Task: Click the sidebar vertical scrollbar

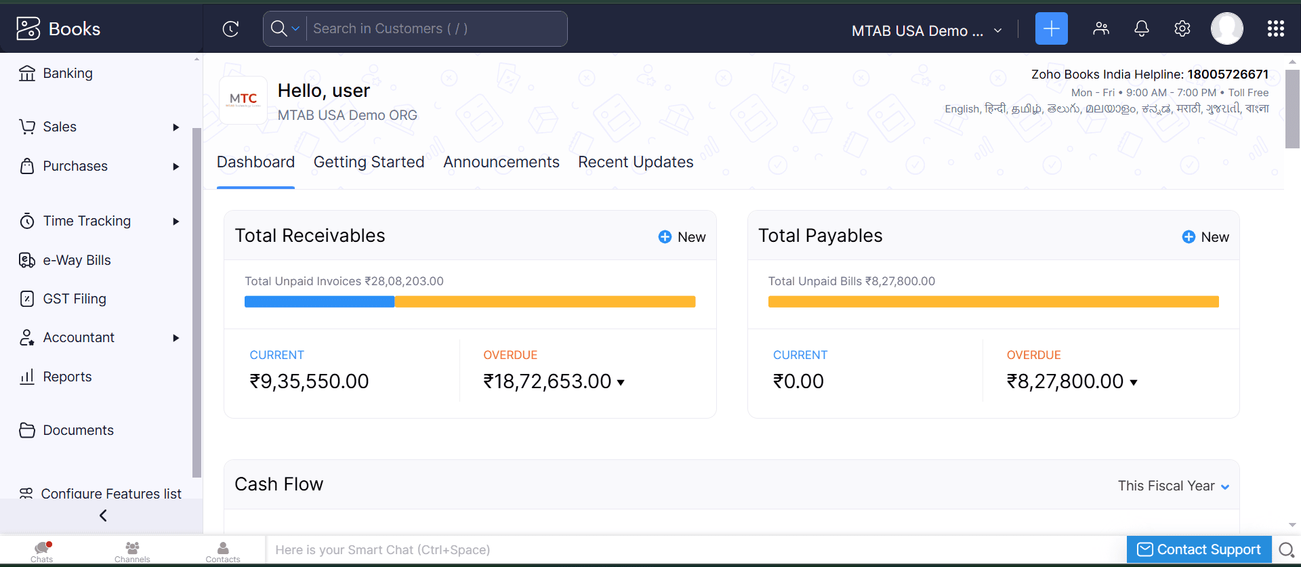Action: [x=197, y=302]
